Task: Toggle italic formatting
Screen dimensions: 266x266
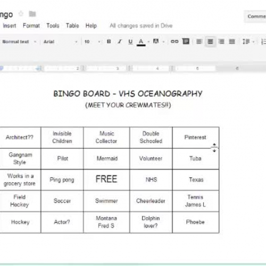Action: (x=120, y=41)
